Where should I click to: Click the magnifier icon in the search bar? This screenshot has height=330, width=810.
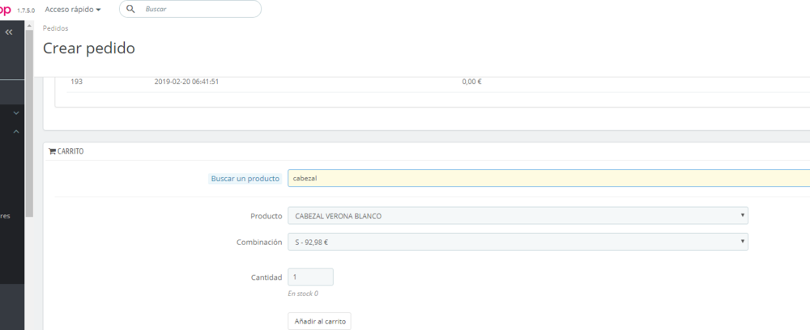point(130,9)
